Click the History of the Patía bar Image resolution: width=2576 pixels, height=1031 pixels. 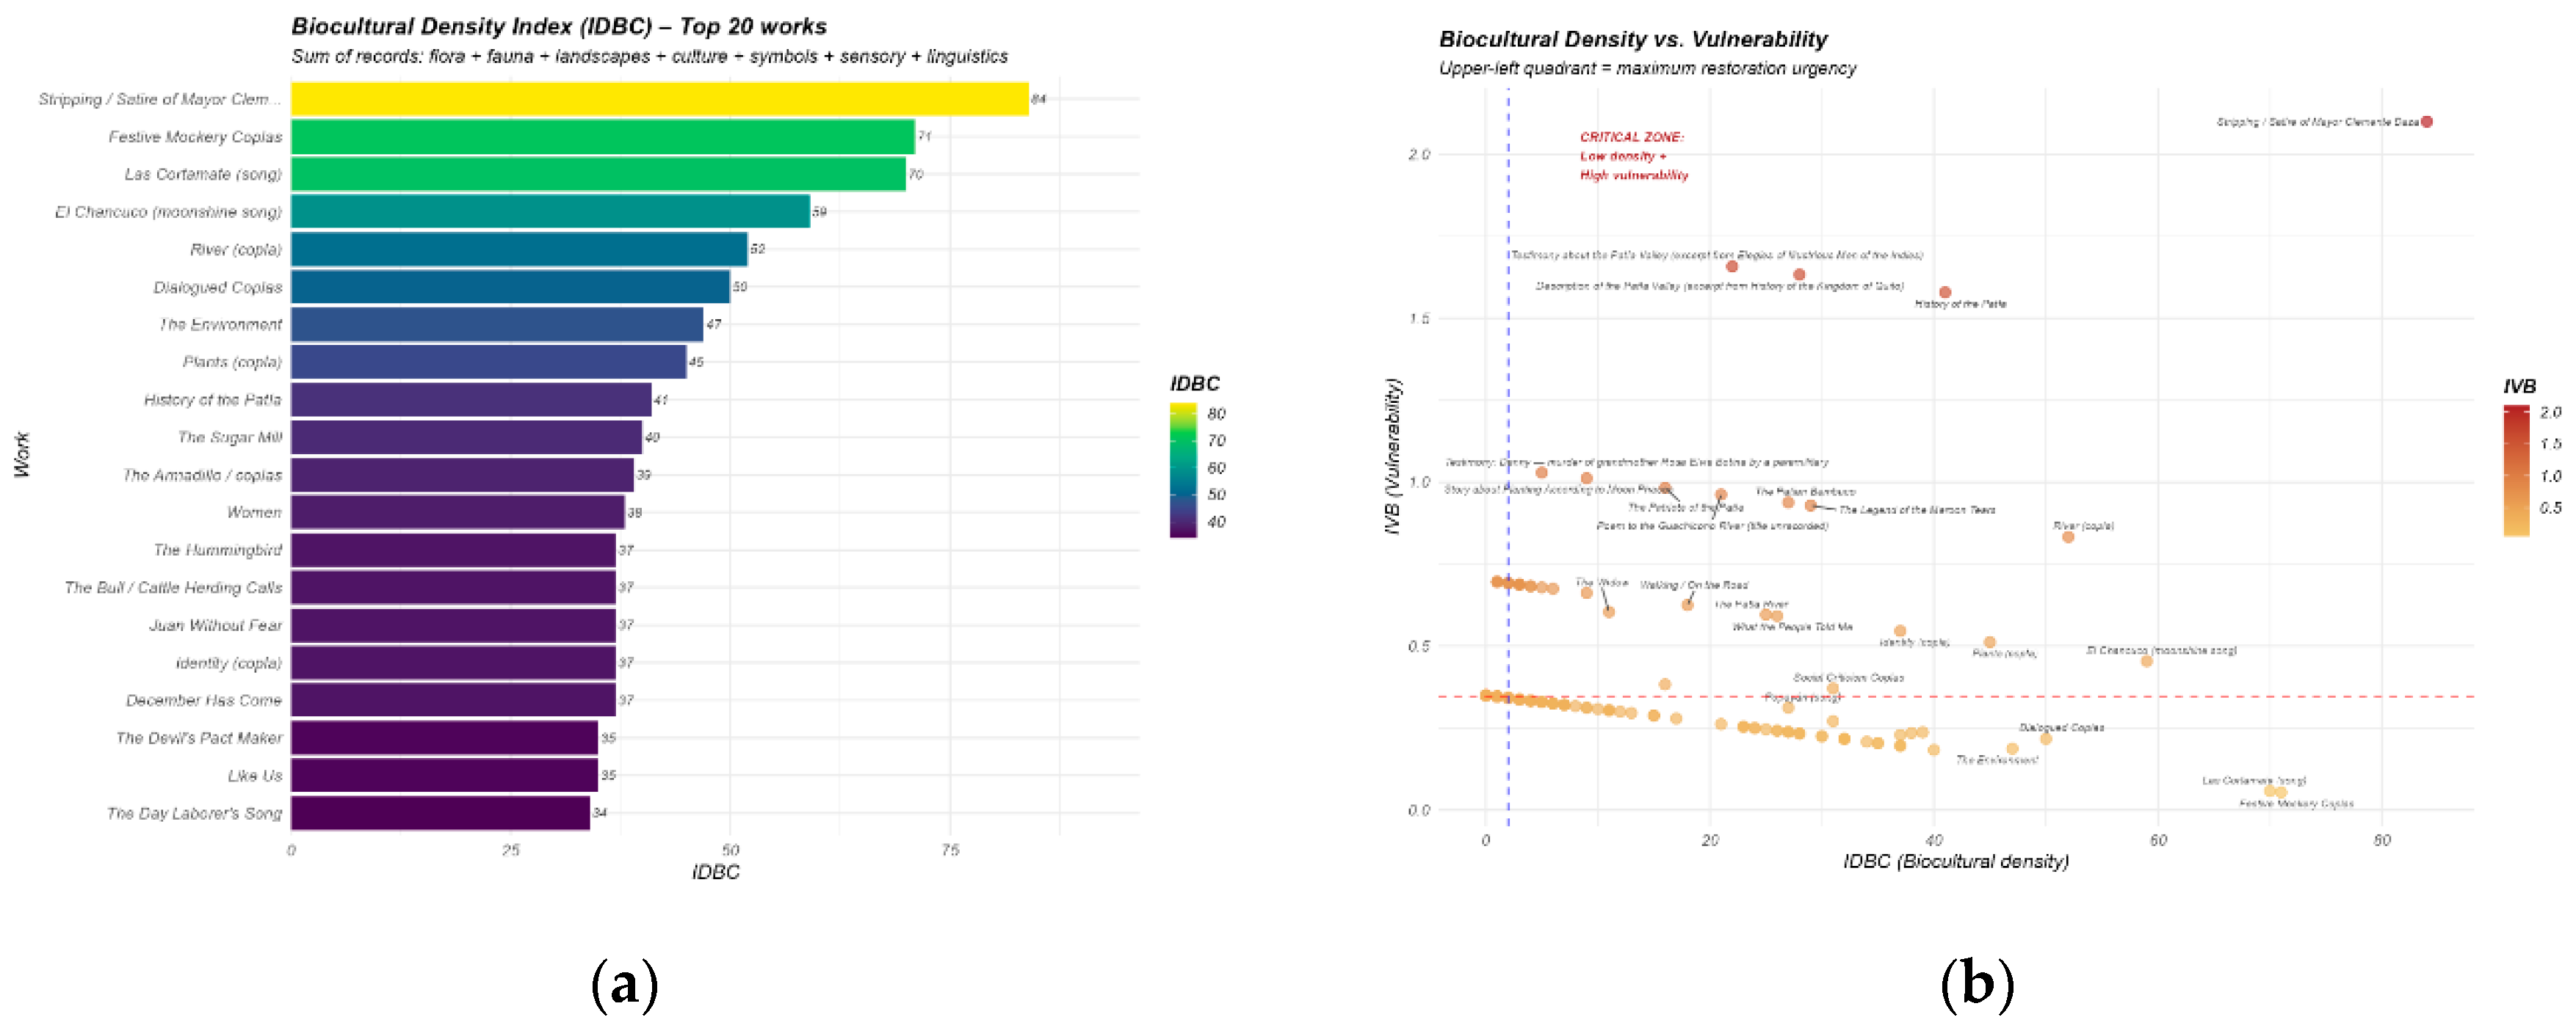point(471,400)
